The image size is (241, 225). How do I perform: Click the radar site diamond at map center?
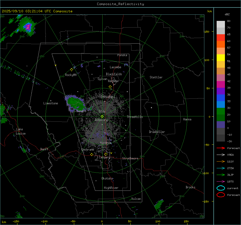tap(102, 117)
